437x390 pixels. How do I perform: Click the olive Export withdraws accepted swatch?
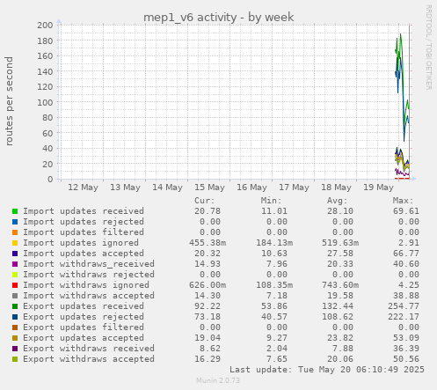tap(15, 359)
